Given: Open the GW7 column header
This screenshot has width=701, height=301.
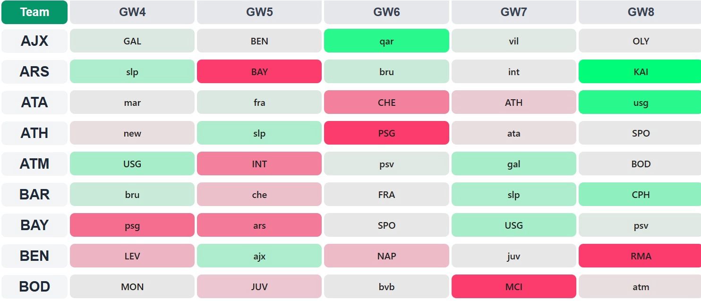Looking at the screenshot, I should 513,12.
